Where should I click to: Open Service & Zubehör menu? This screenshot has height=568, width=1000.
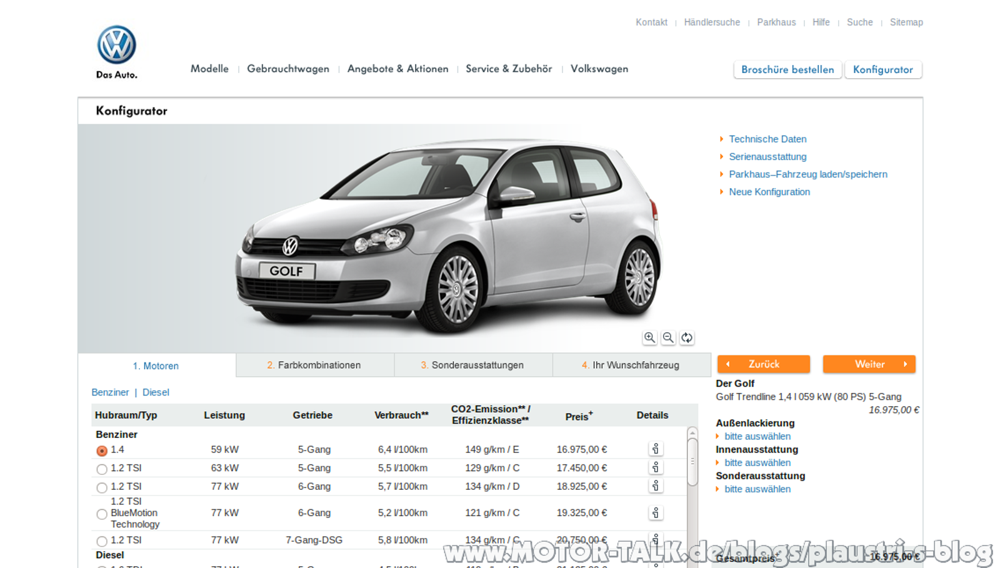pyautogui.click(x=509, y=69)
